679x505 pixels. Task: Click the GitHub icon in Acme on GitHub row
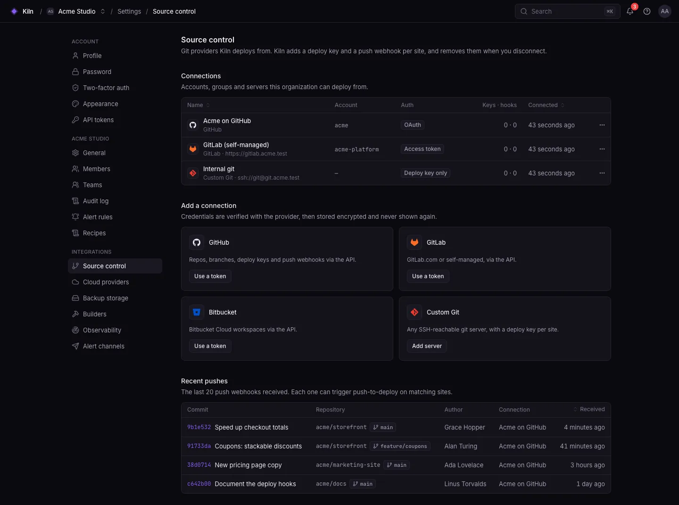[193, 125]
